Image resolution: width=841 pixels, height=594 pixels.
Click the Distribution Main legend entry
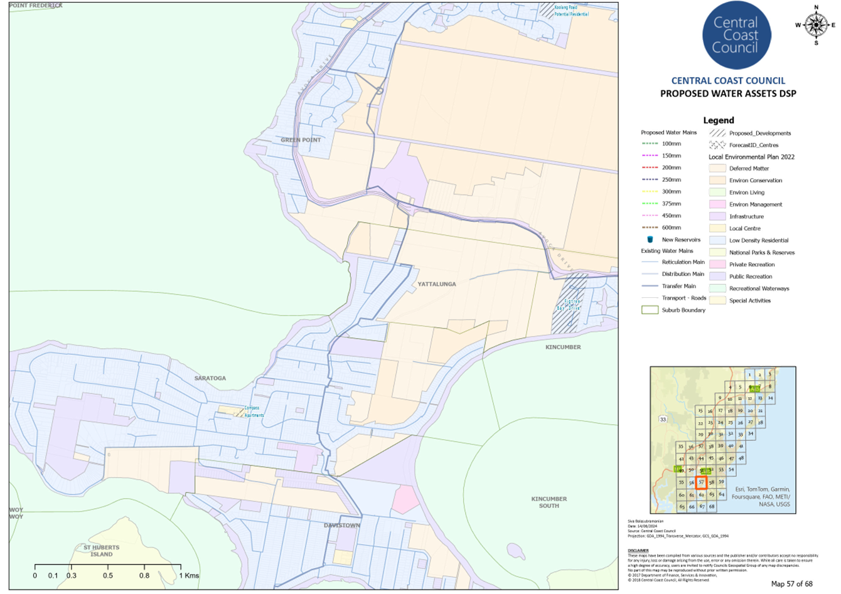pyautogui.click(x=683, y=274)
